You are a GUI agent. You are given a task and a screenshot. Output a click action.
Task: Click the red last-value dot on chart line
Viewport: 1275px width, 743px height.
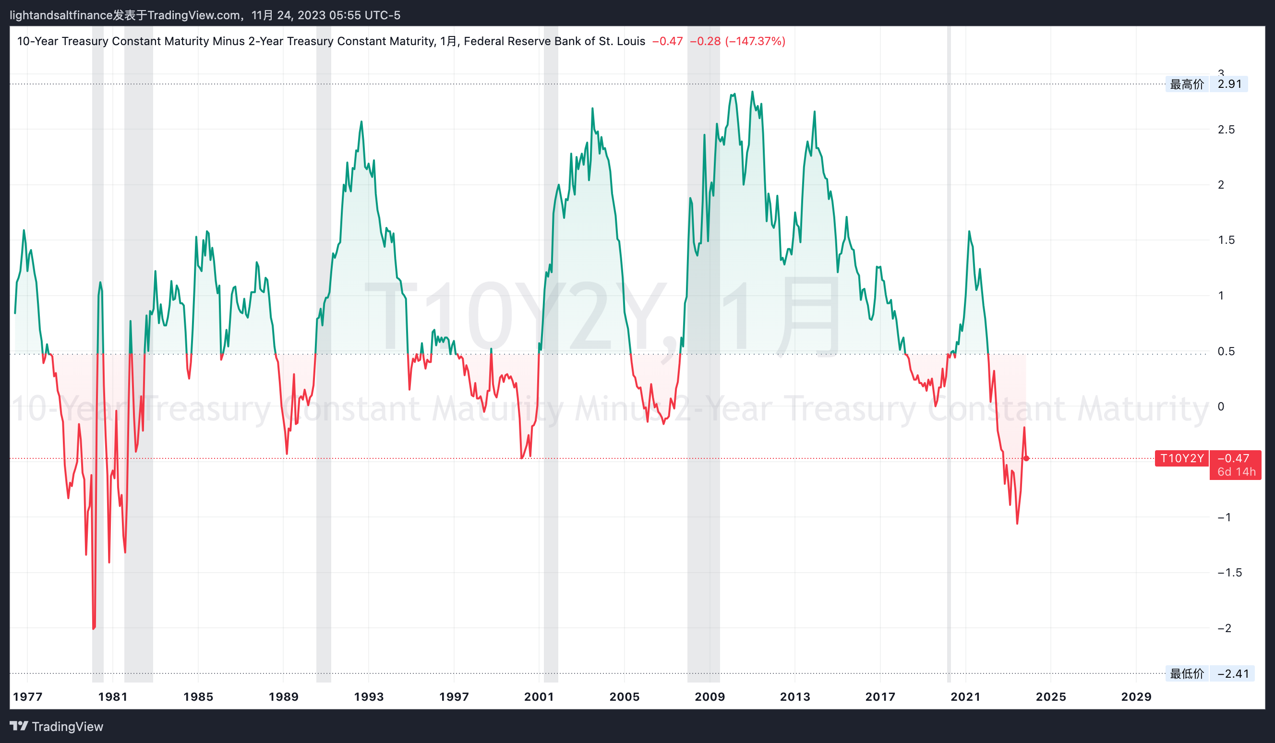pos(1026,458)
